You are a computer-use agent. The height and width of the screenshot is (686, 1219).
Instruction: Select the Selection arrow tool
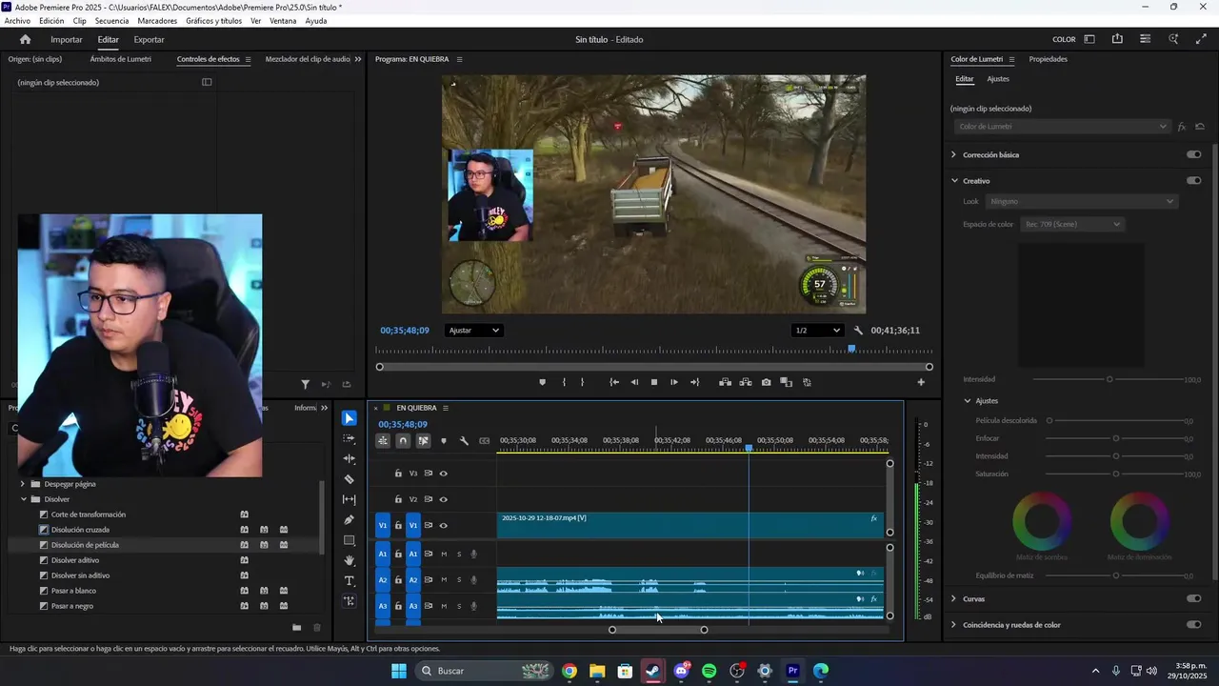pos(350,418)
